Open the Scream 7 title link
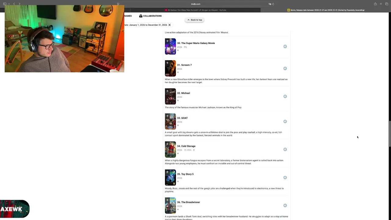391x220 pixels. click(x=185, y=65)
